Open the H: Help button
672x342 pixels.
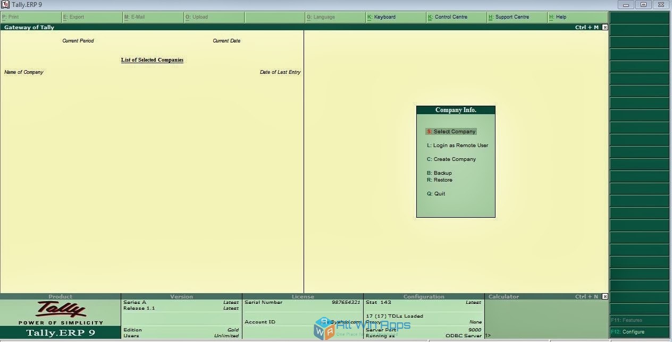pos(578,17)
